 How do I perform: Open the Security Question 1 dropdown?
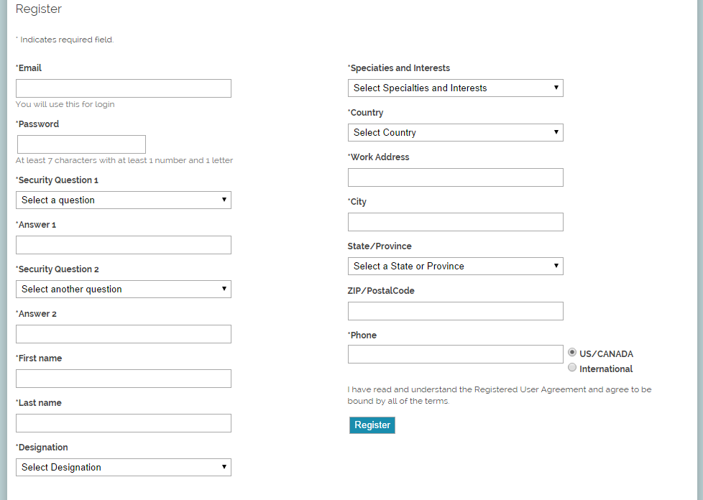click(124, 200)
